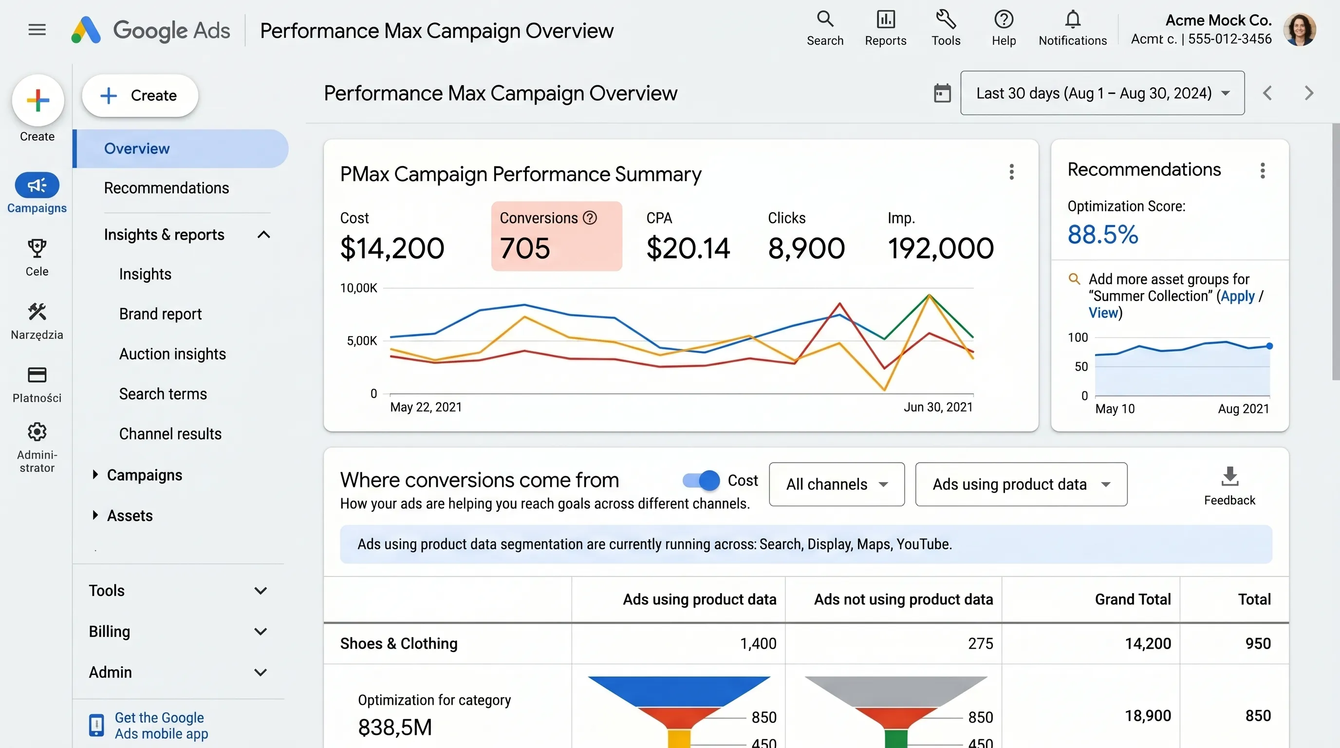
Task: Click the Apply link for Summer Collection
Action: 1238,296
